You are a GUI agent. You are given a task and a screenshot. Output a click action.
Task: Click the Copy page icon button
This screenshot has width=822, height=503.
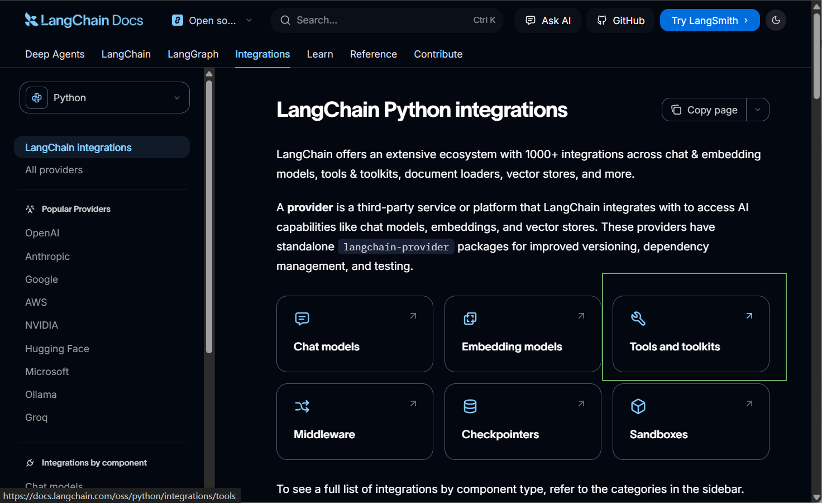click(x=704, y=110)
